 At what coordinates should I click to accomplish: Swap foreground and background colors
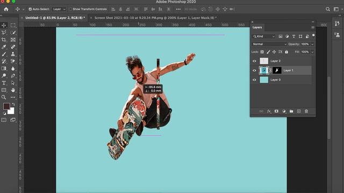click(x=13, y=105)
